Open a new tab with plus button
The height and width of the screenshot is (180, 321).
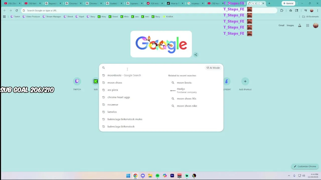[x=269, y=3]
